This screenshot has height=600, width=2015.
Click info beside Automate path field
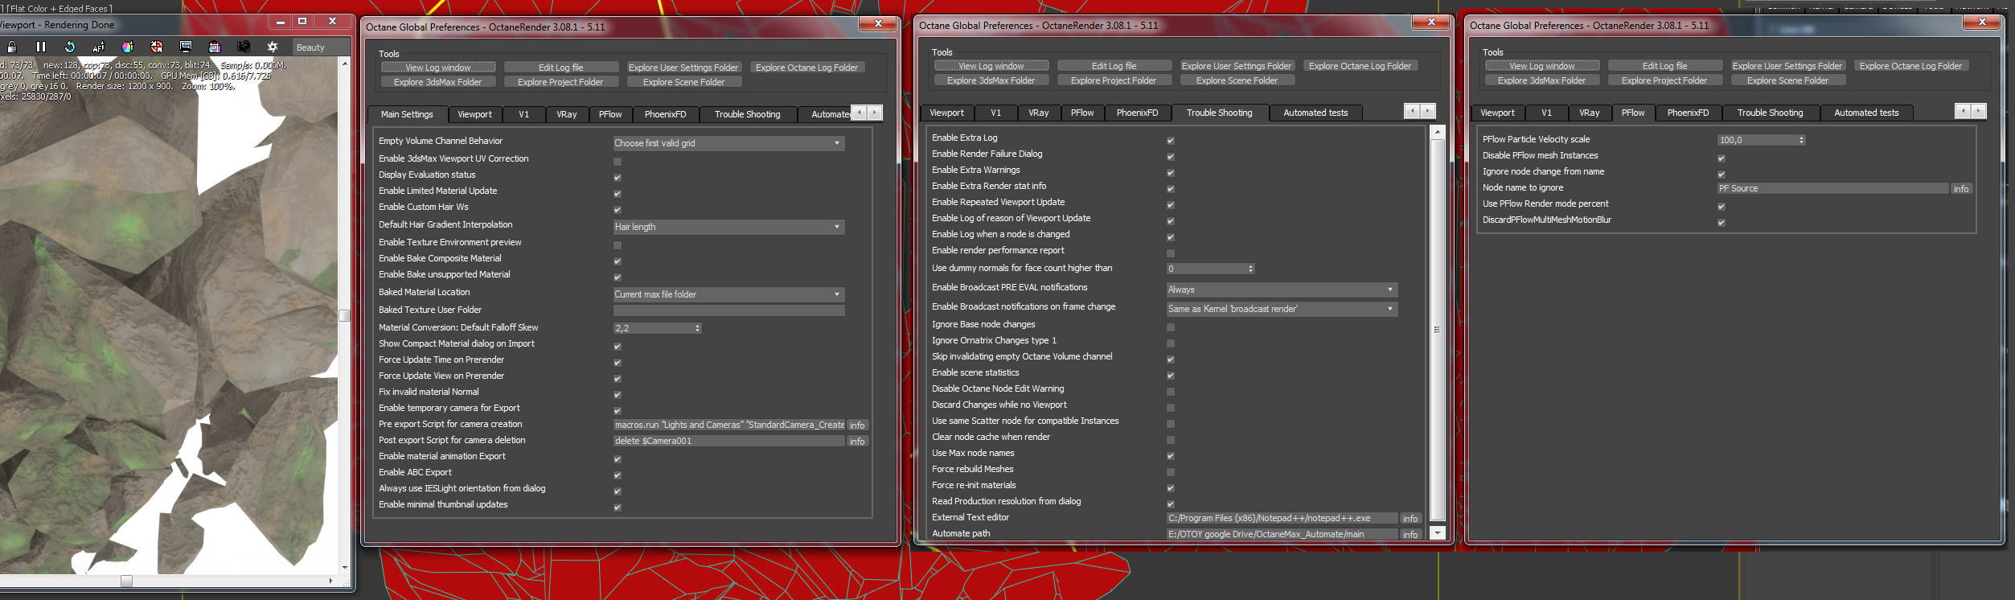[1410, 534]
